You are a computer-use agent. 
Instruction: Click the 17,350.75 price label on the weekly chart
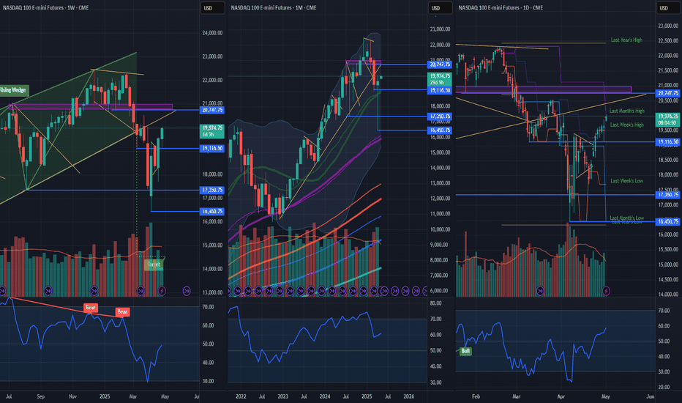point(212,190)
